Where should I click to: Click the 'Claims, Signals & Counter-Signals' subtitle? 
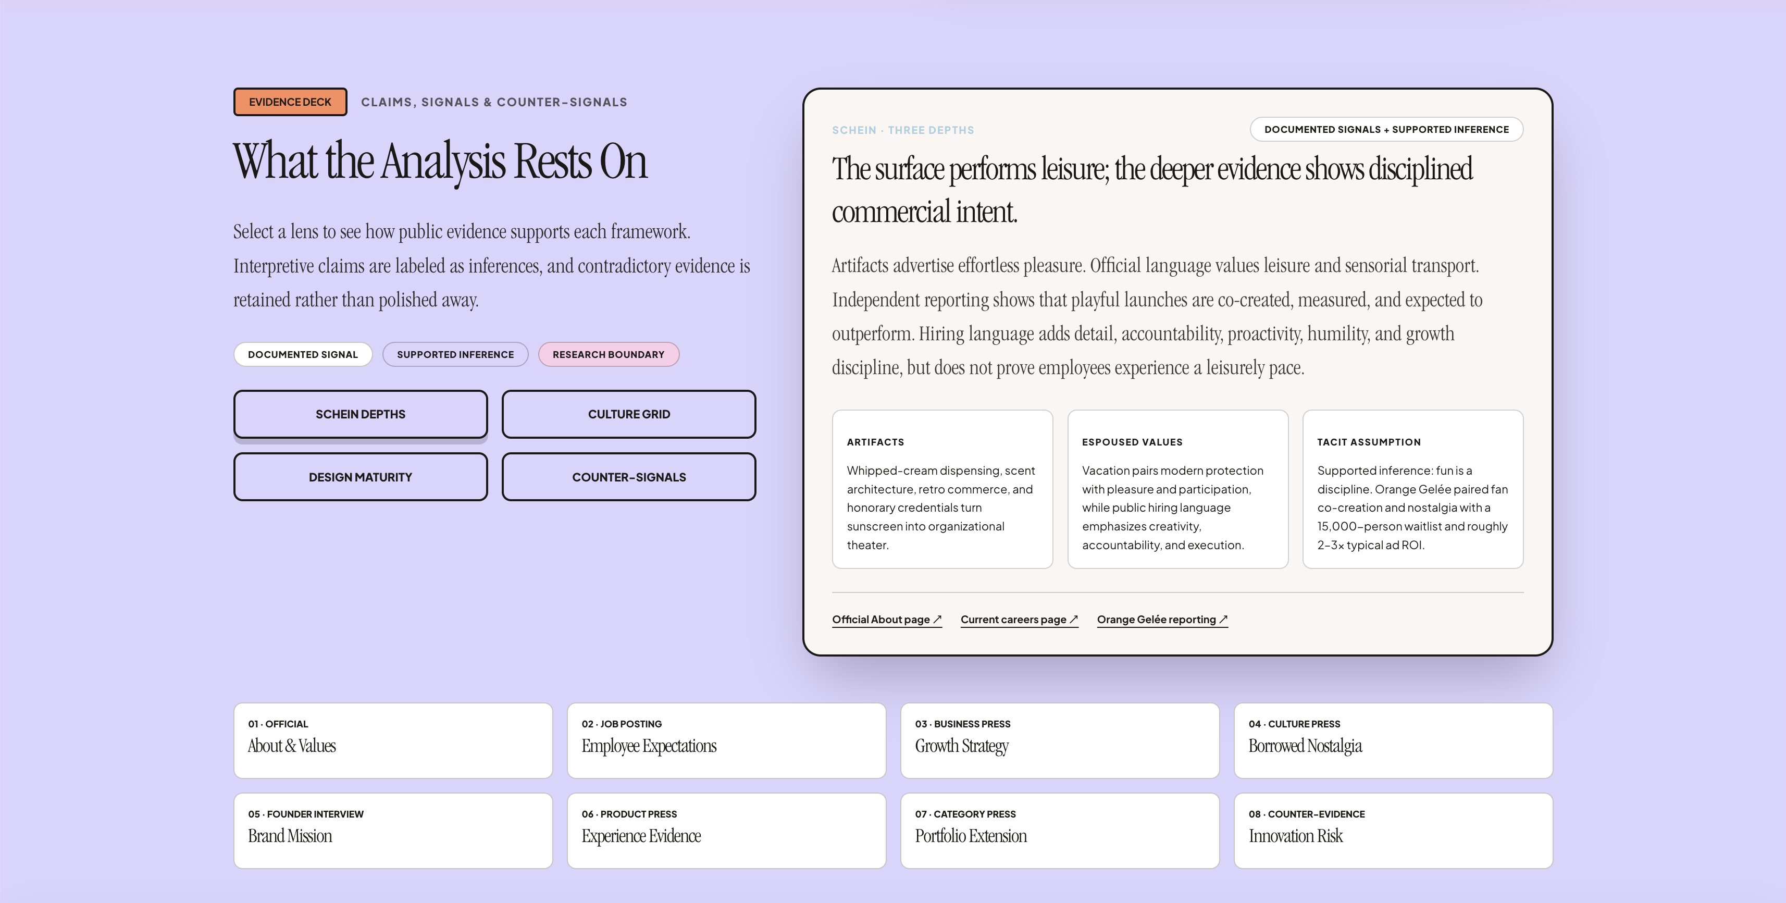[x=494, y=102]
